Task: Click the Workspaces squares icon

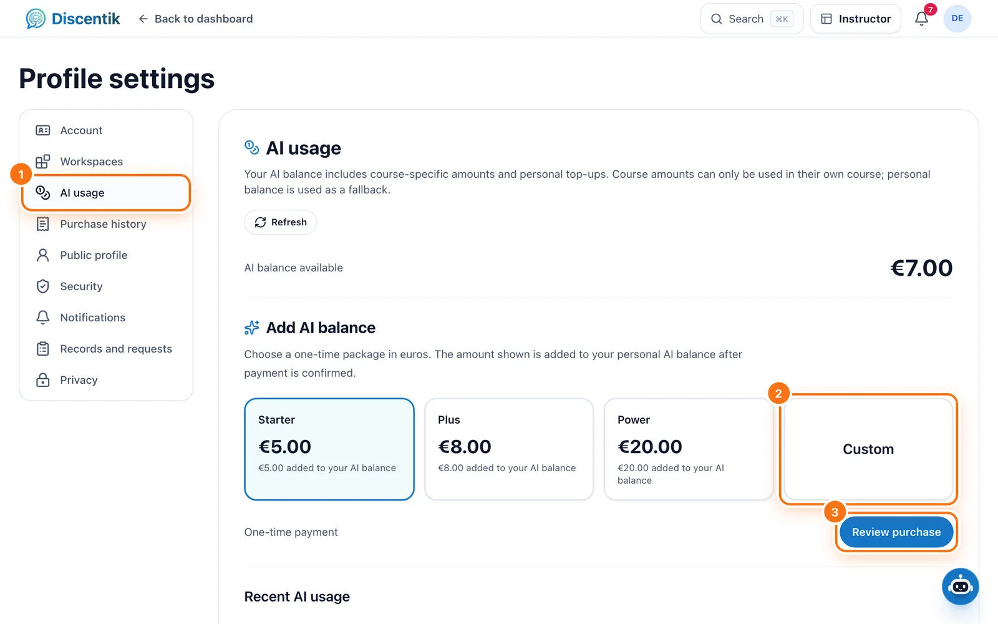Action: click(43, 162)
